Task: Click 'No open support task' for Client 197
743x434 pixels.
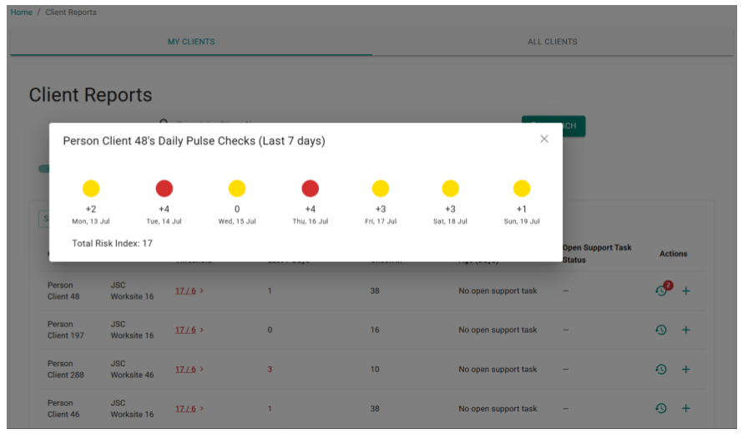Action: [x=498, y=330]
